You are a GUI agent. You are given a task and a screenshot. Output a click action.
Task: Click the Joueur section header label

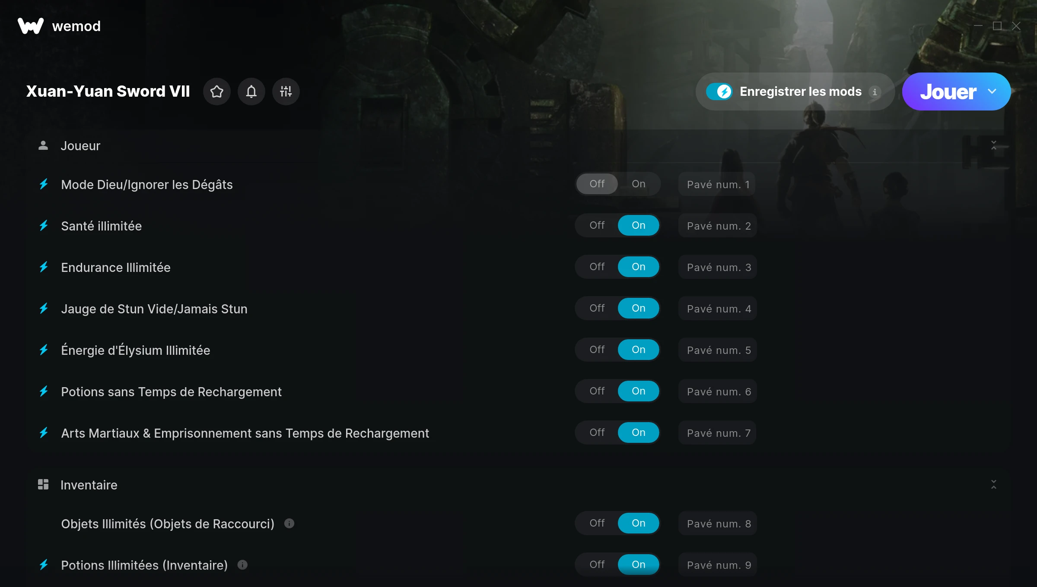80,146
